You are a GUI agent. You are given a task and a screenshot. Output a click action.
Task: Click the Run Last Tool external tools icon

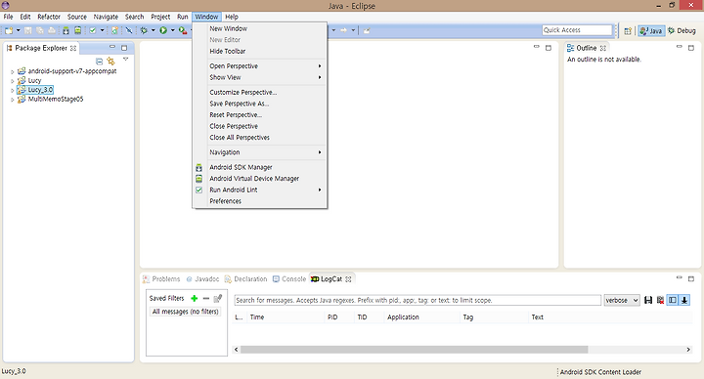(x=182, y=30)
